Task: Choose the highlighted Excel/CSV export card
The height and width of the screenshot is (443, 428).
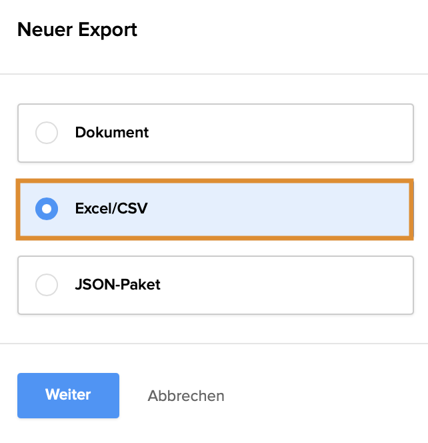Action: coord(215,209)
